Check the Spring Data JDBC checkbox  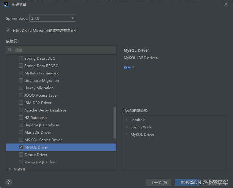tap(21, 58)
